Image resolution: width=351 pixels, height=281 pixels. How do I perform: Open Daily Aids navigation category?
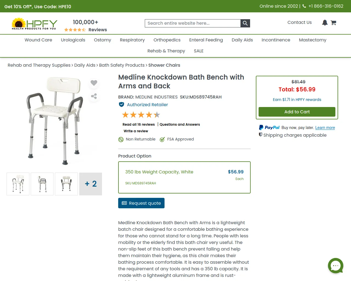click(242, 40)
